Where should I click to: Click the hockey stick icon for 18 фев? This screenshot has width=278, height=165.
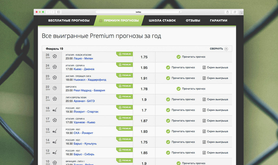click(55, 110)
